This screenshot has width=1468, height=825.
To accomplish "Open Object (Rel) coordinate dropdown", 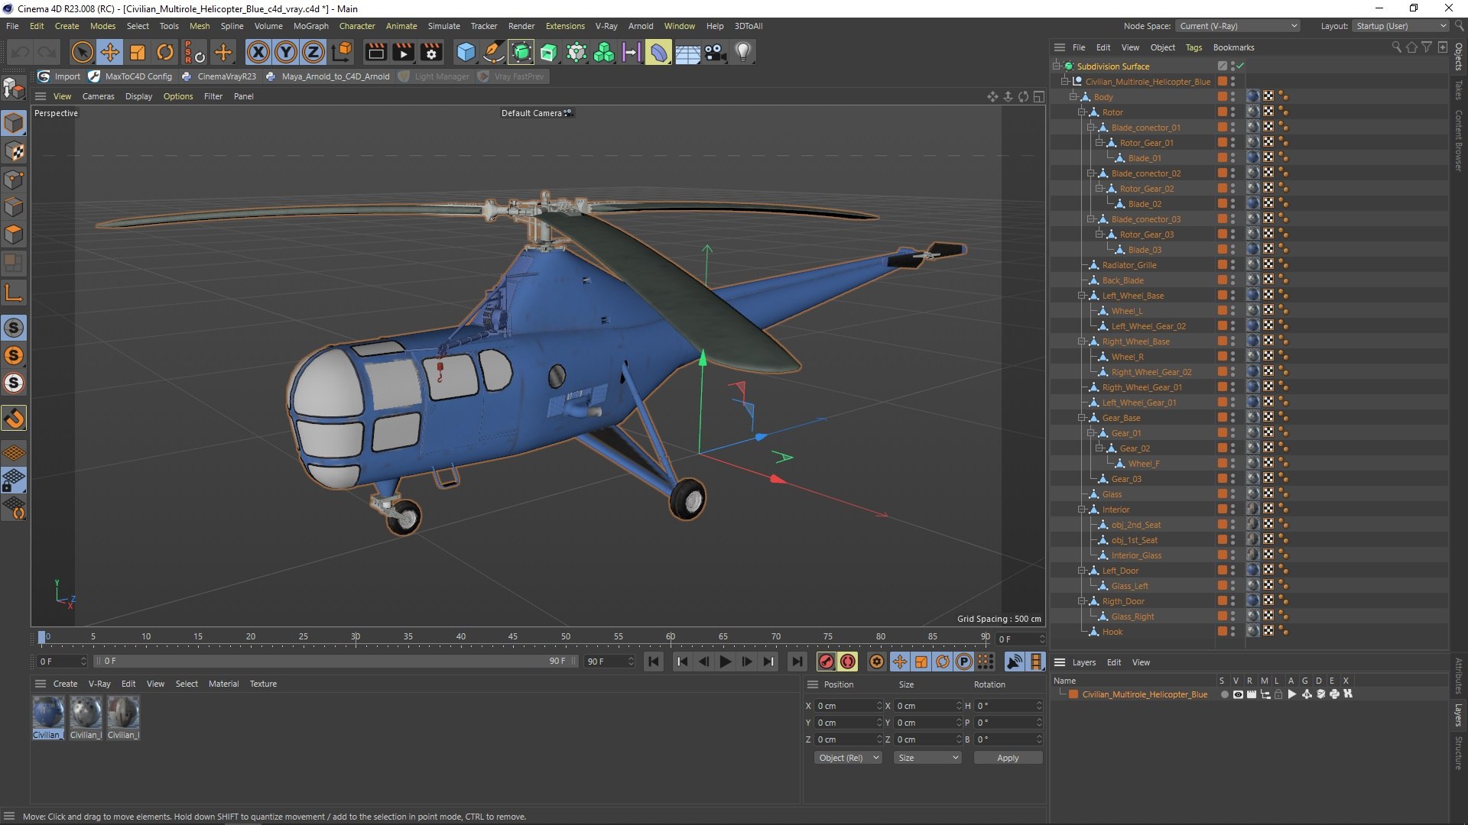I will [848, 758].
